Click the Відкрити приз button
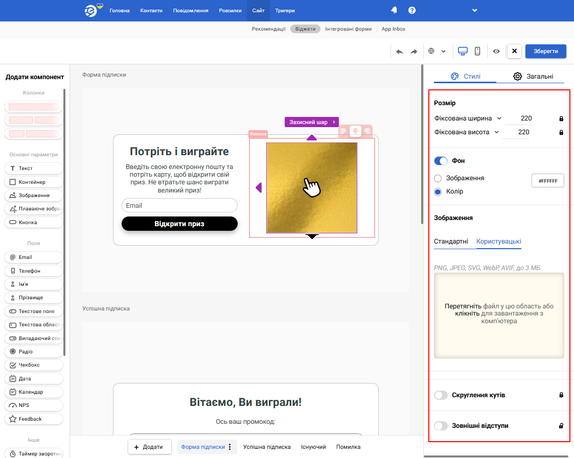The height and width of the screenshot is (458, 574). [x=179, y=224]
